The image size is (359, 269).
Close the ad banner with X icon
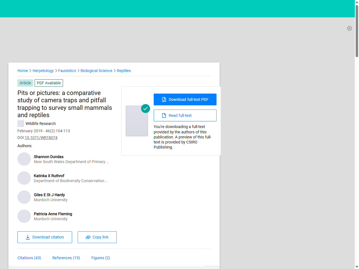pos(349,28)
